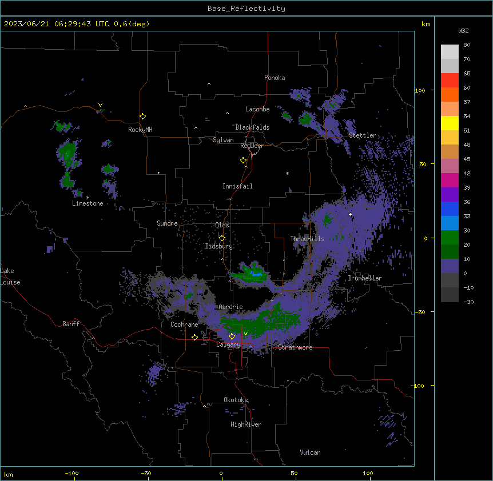Click the yellow V marker near Calgary
The image size is (493, 481).
click(245, 334)
